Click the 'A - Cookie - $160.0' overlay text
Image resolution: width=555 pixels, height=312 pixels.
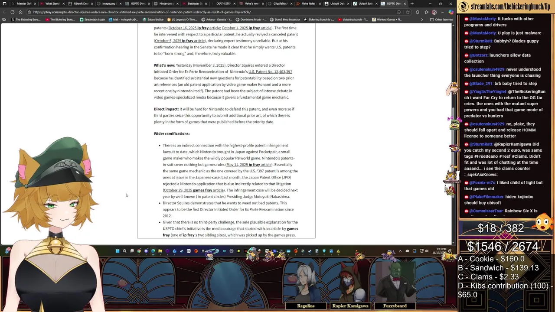[491, 259]
